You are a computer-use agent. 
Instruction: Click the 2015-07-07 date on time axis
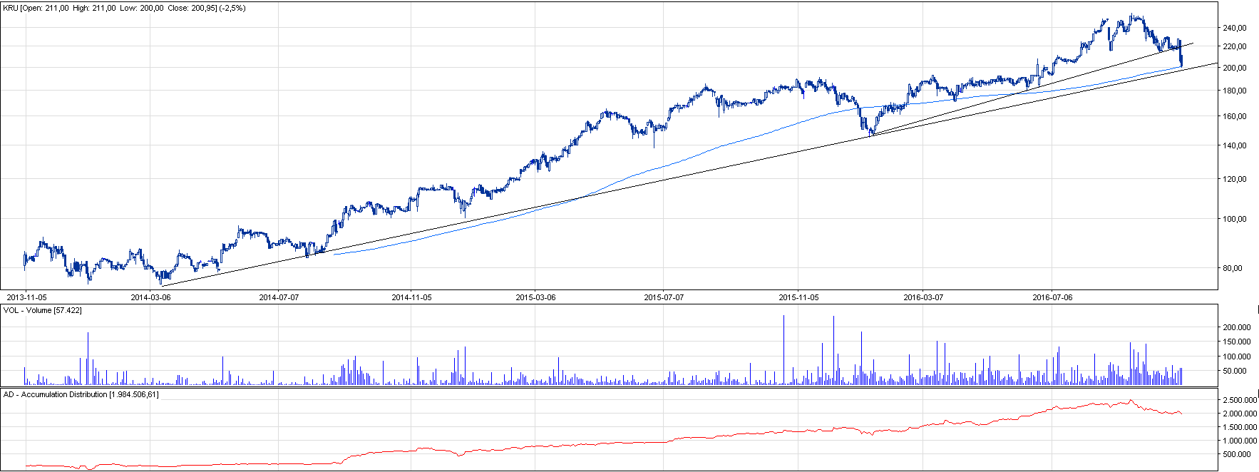664,297
